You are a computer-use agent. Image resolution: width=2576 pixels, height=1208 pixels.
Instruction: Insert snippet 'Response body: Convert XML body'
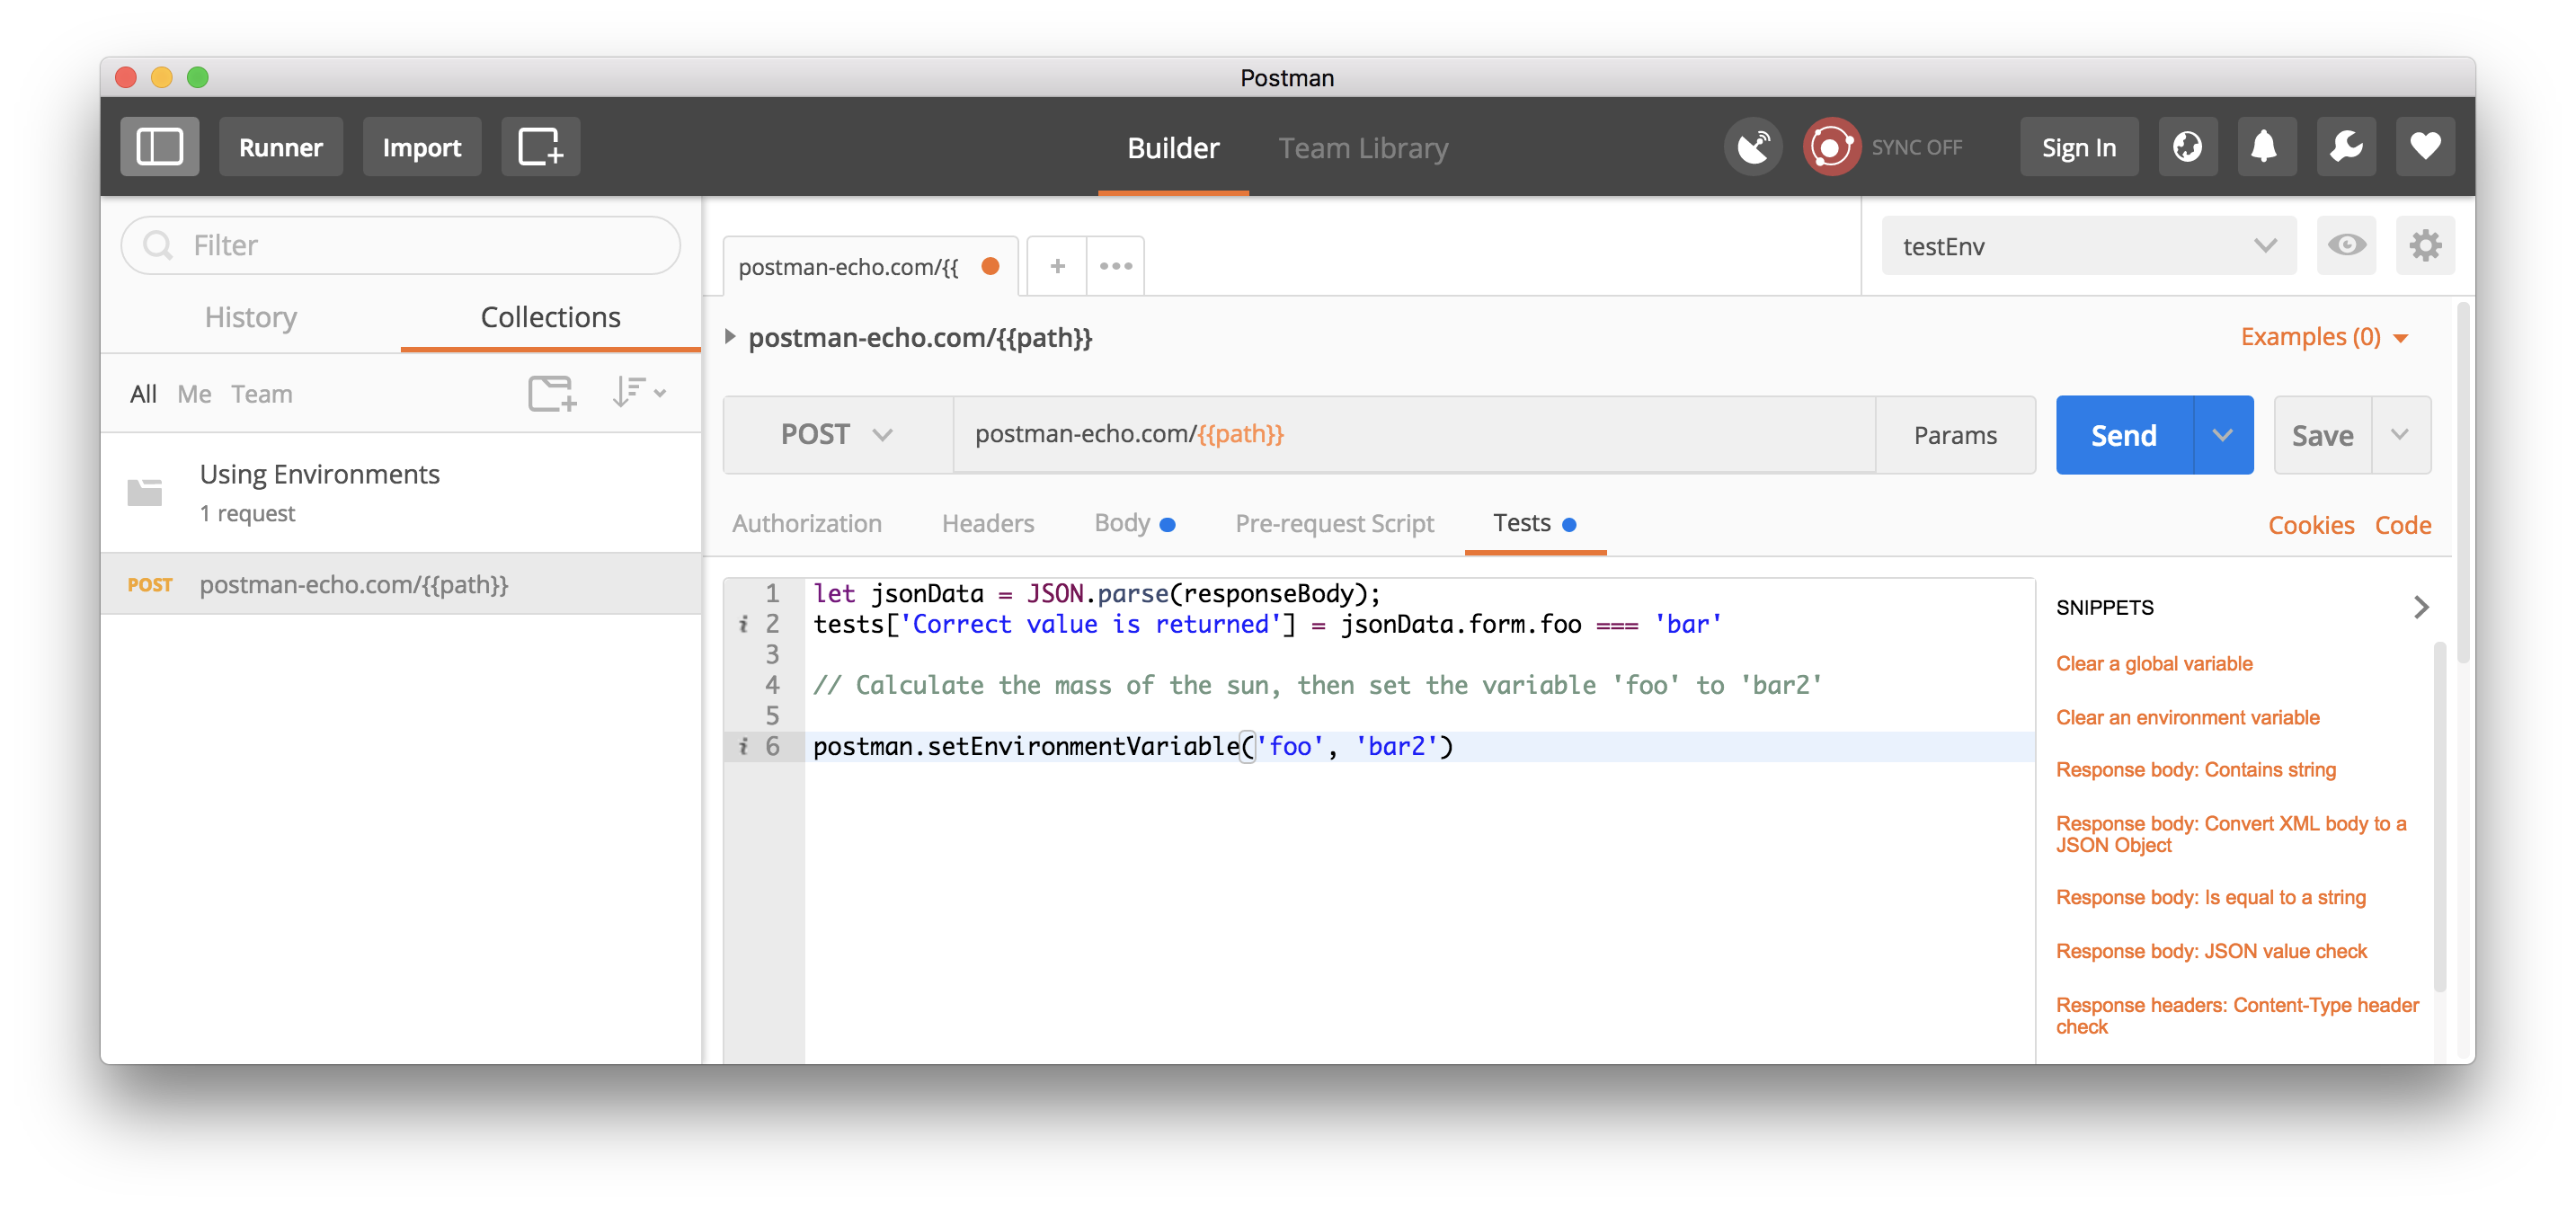[2230, 834]
